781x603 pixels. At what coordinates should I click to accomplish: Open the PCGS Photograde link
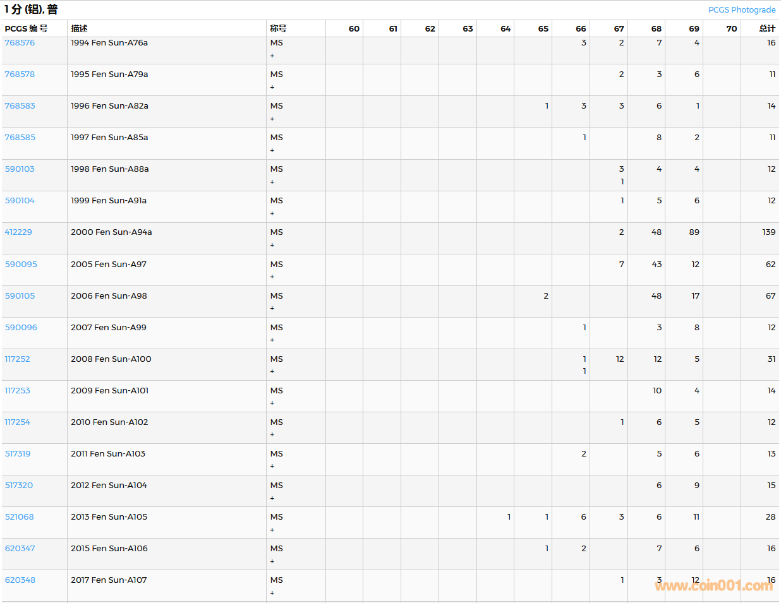(x=741, y=9)
